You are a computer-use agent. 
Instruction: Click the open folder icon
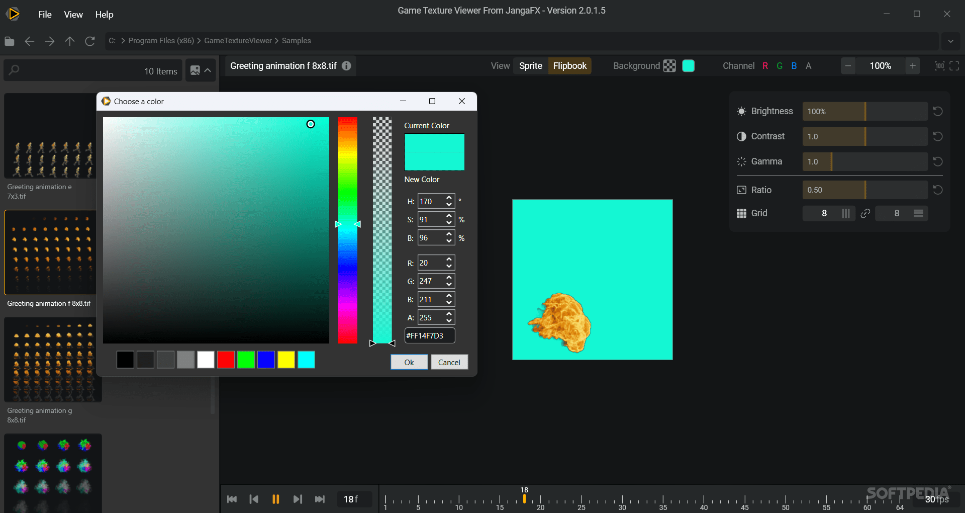tap(9, 41)
